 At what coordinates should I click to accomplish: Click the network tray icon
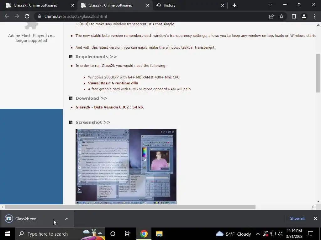[273, 234]
